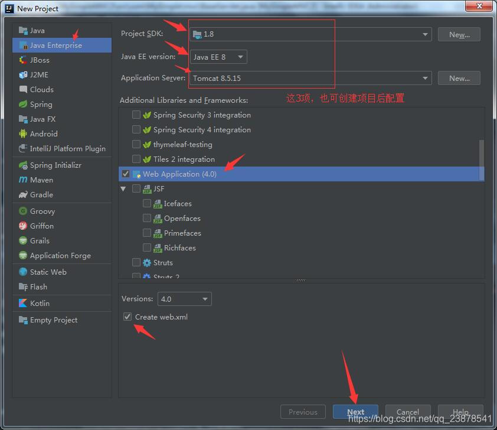Viewport: 497px width, 430px height.
Task: Click the splitter handle below frameworks list
Action: [301, 281]
